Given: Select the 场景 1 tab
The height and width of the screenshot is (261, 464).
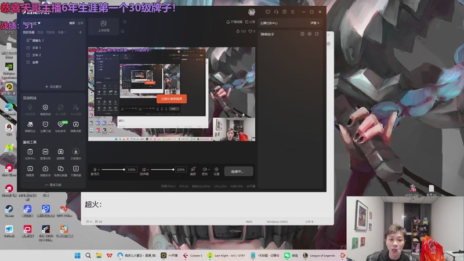Looking at the screenshot, I should [62, 32].
